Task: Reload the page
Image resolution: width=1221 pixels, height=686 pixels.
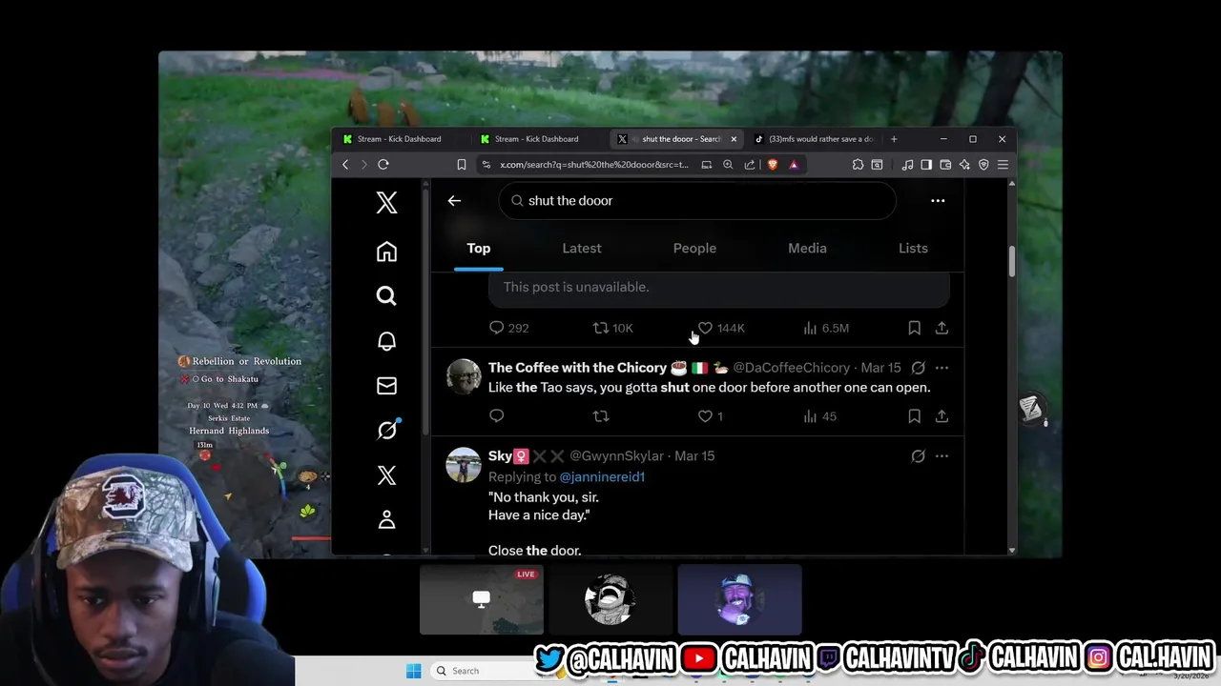Action: [x=383, y=165]
